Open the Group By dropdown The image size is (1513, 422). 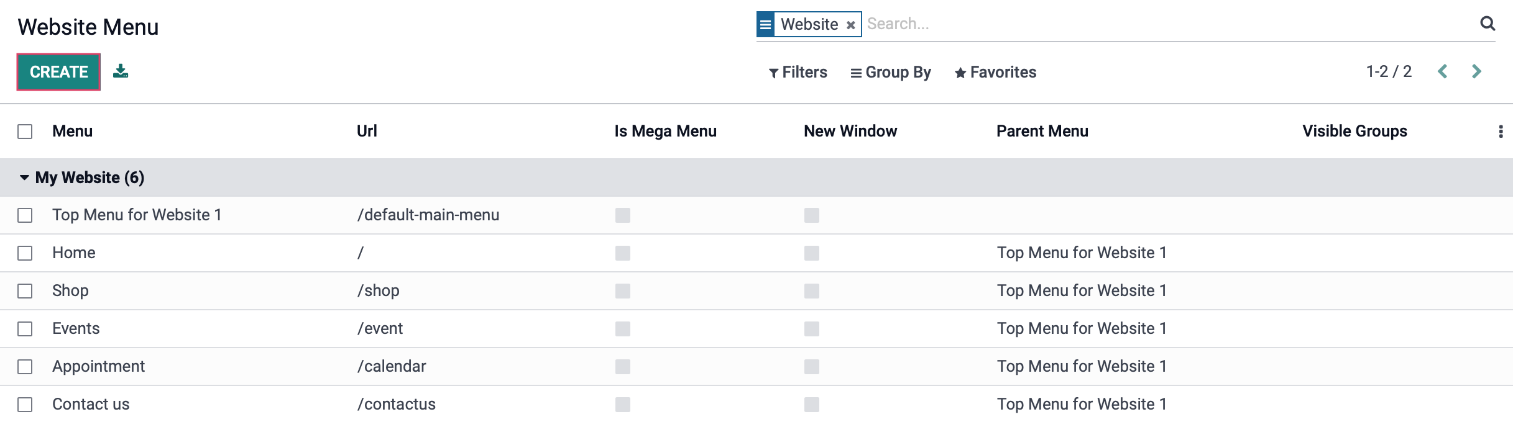[x=891, y=73]
